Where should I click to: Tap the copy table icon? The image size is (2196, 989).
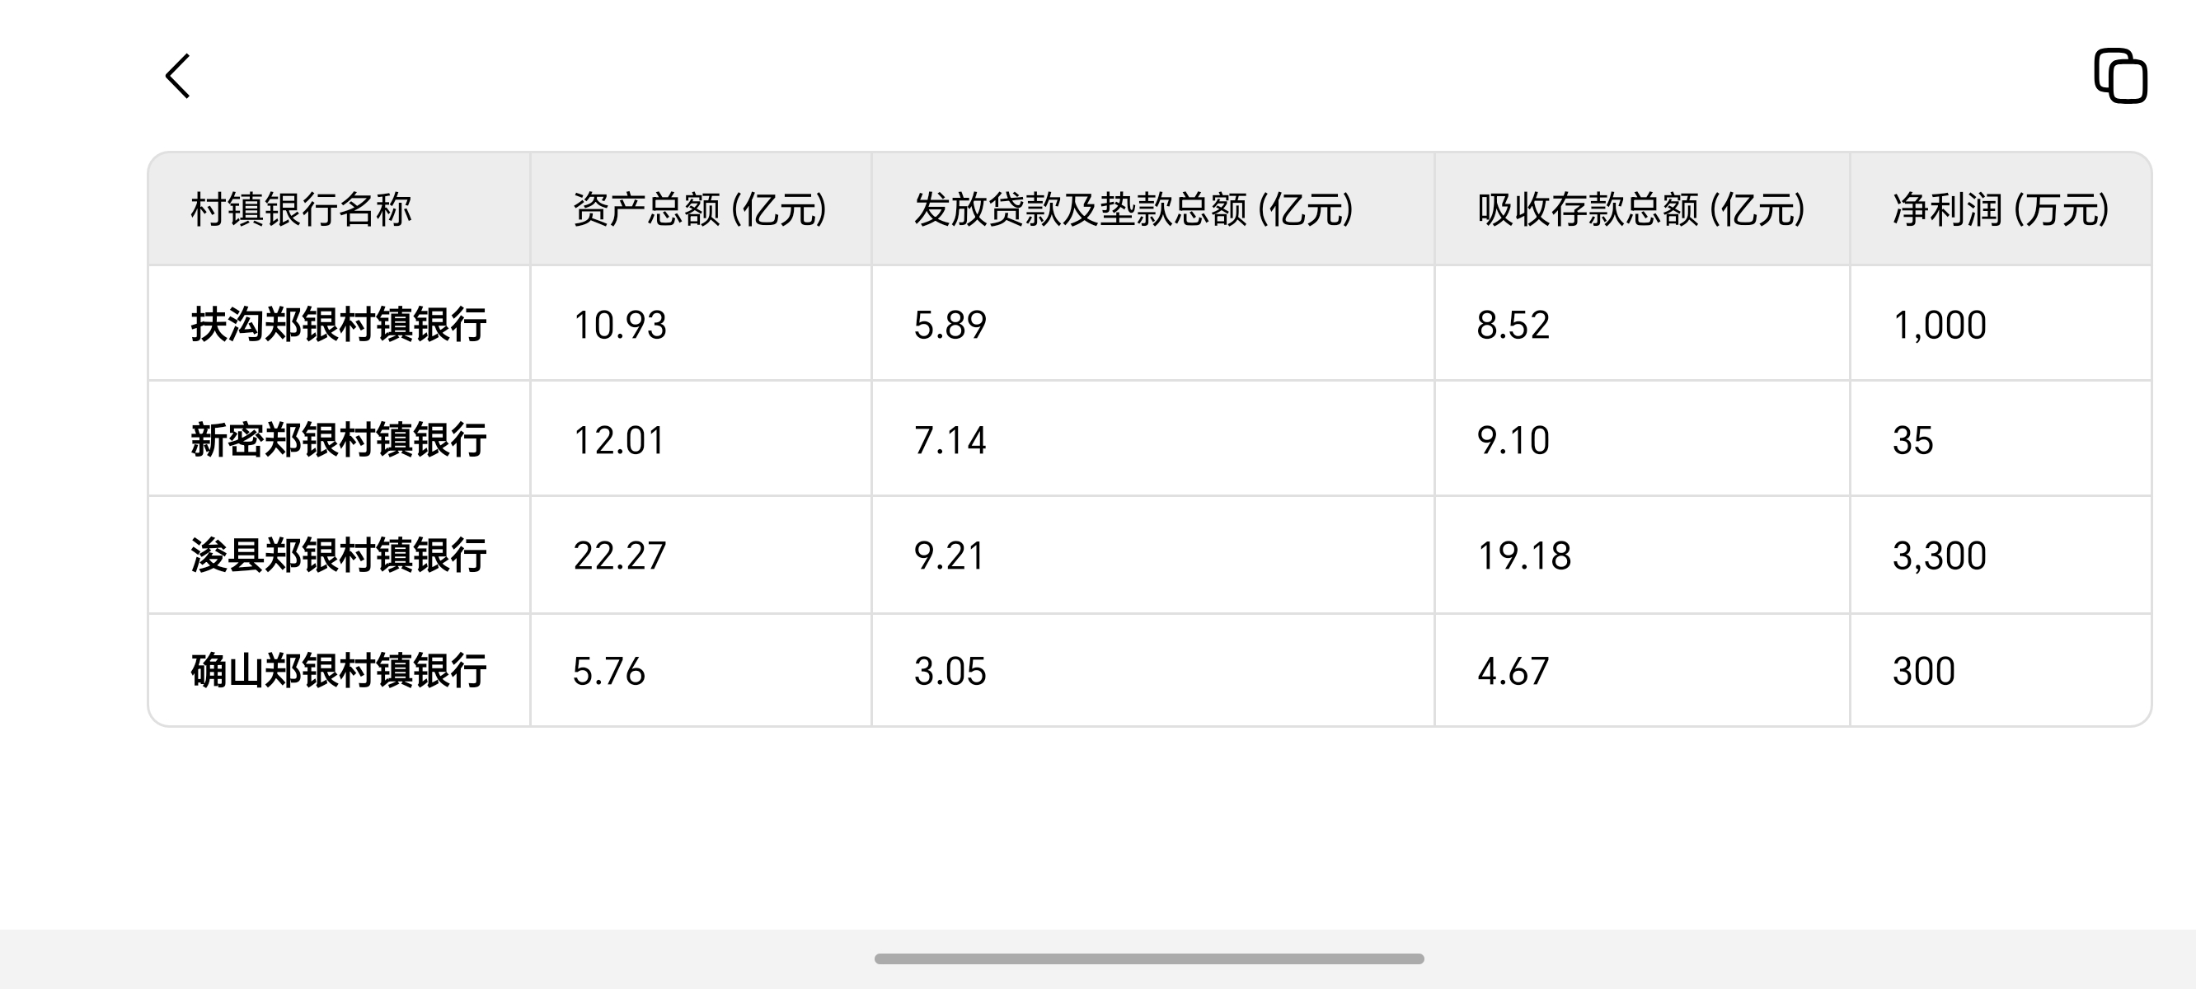(2121, 76)
